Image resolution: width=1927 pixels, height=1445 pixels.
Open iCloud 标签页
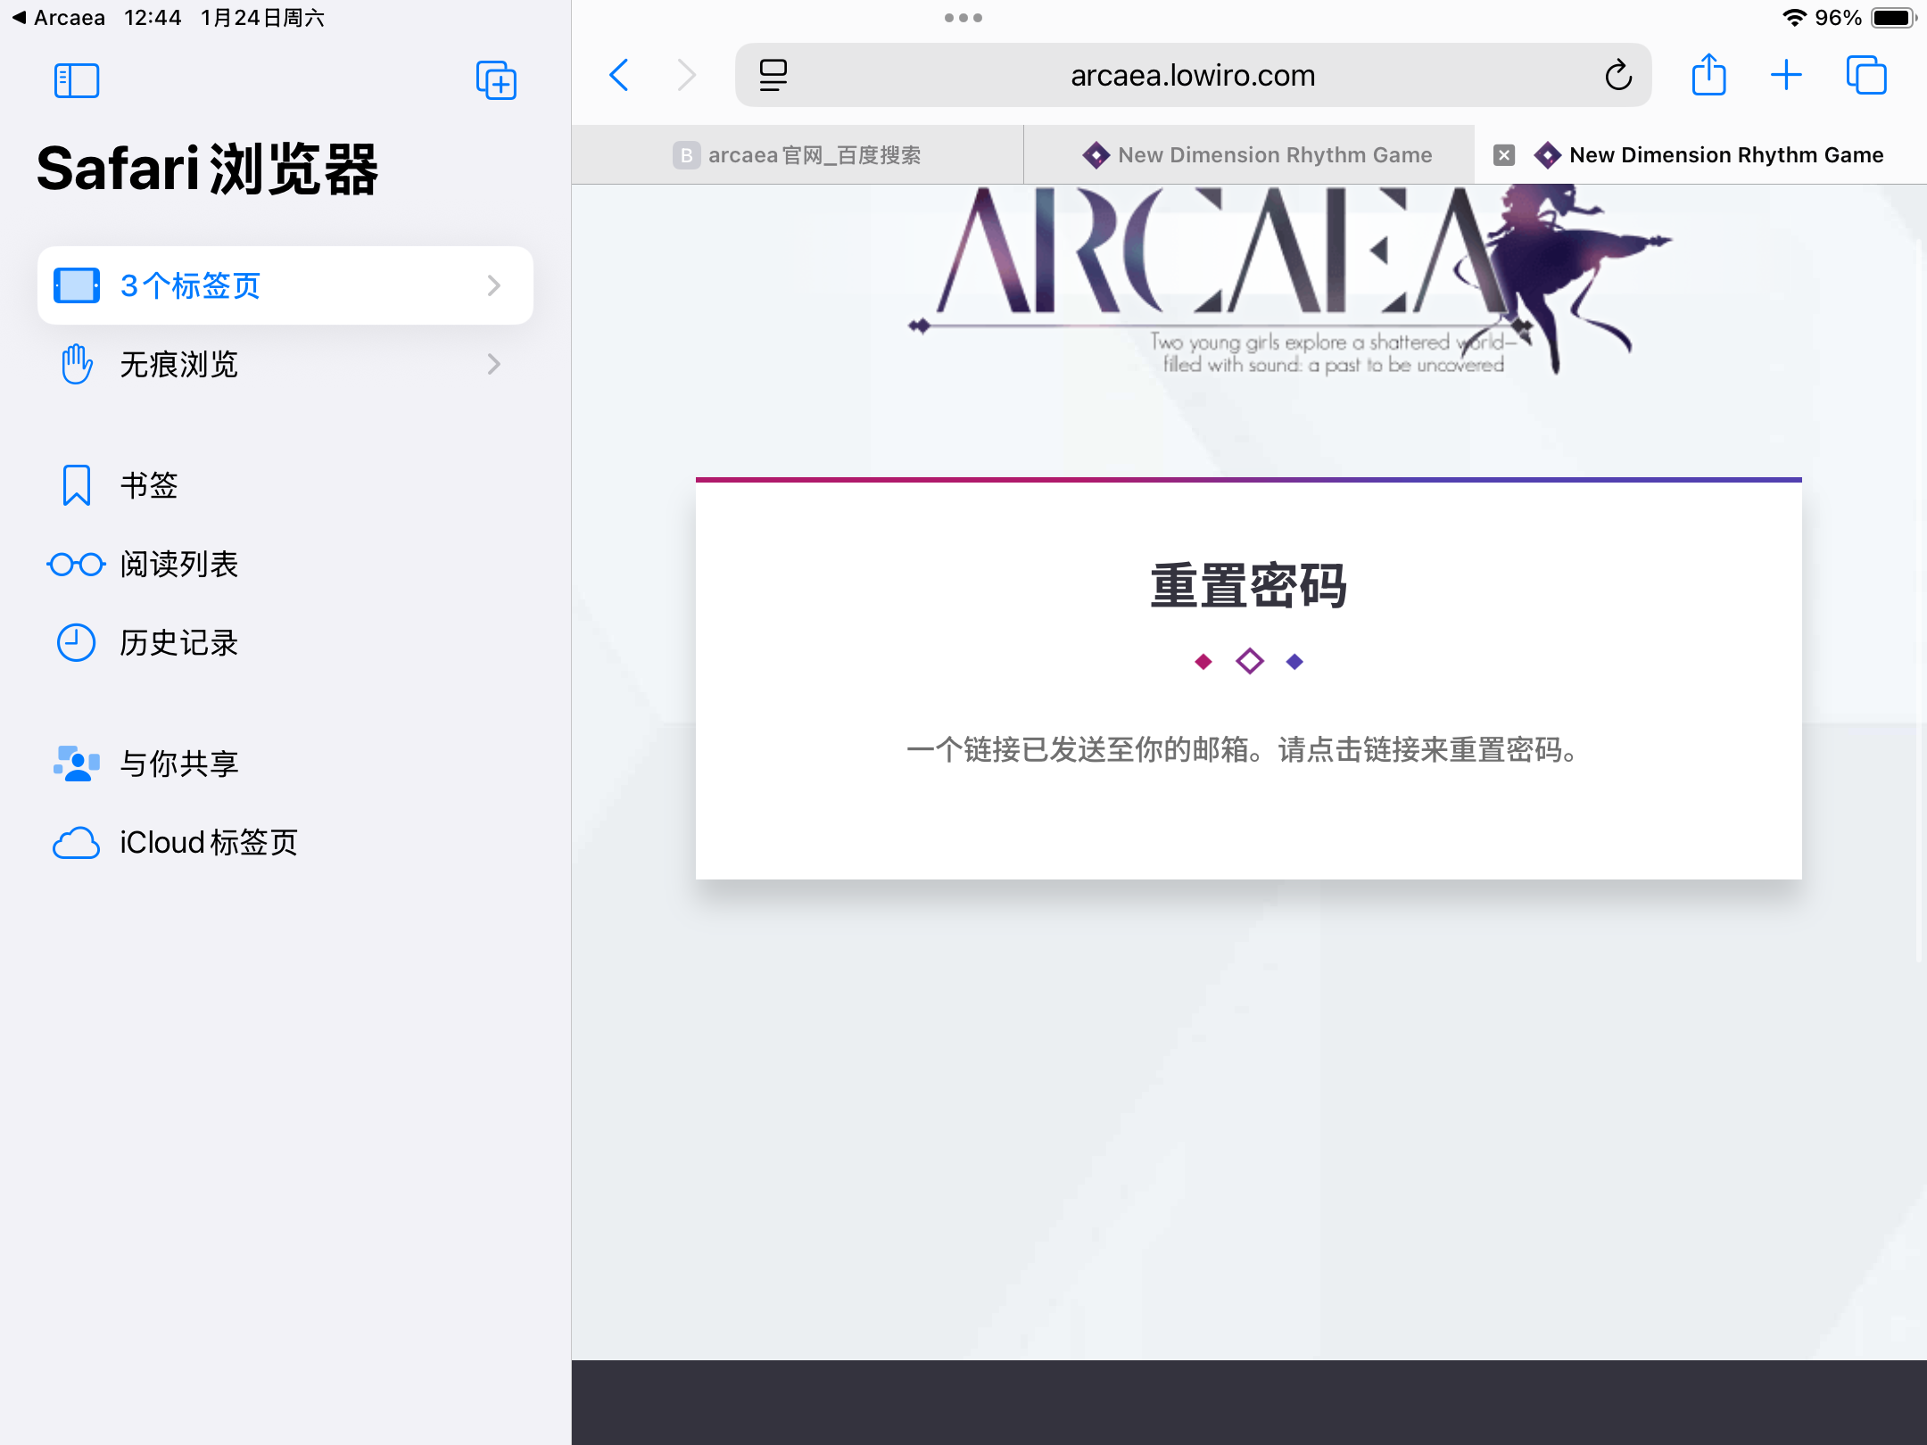click(x=285, y=843)
